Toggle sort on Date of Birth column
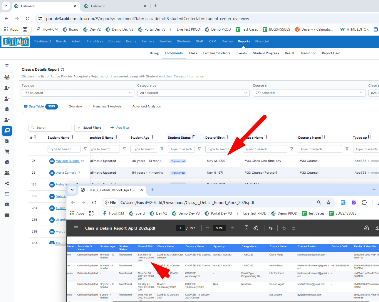 click(x=227, y=137)
